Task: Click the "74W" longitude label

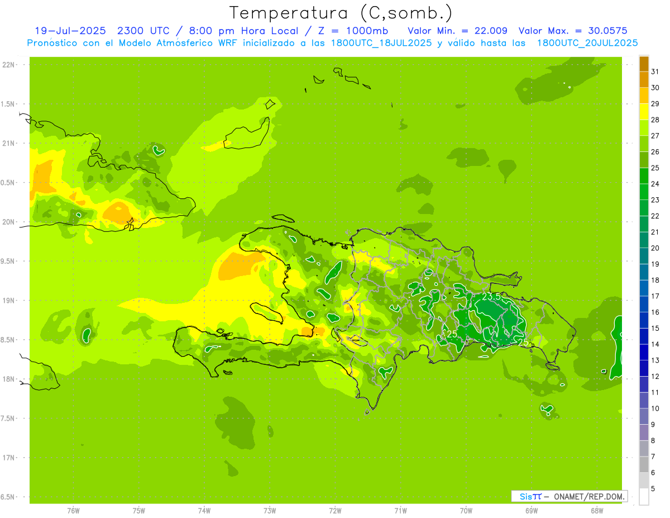Action: coord(204,511)
